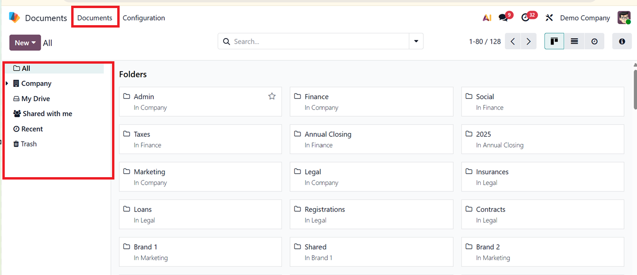Toggle the info details panel

[x=622, y=41]
